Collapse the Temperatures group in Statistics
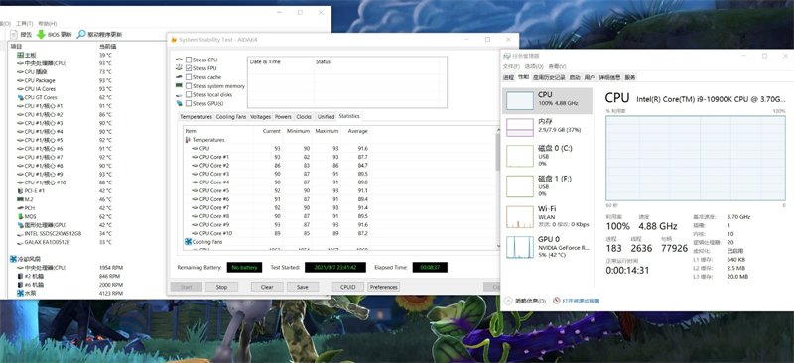Screen dimensions: 794x363 tap(188, 139)
